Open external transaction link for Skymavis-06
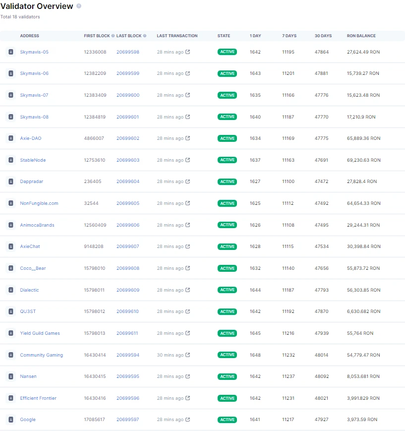Viewport: 405px width, 431px height. click(x=188, y=73)
